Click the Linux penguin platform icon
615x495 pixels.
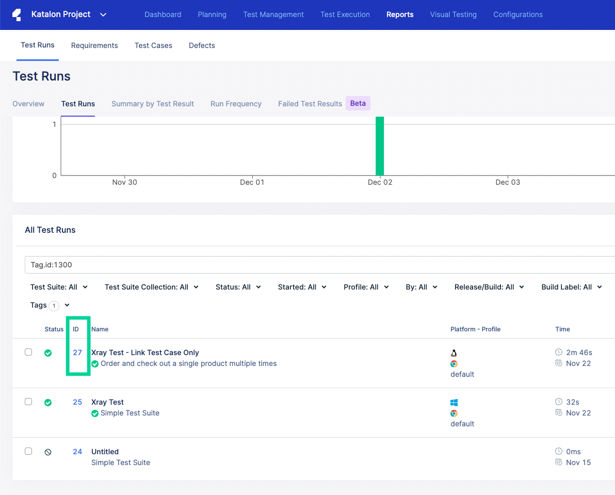coord(454,353)
